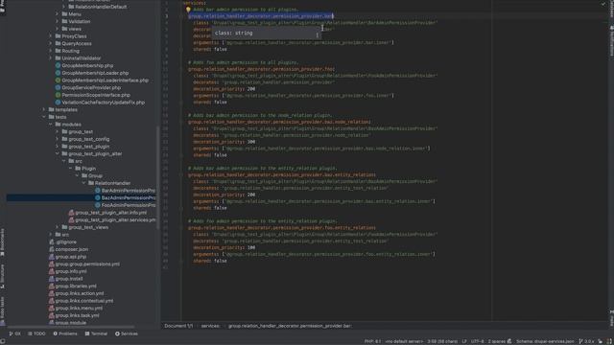The image size is (614, 345).
Task: Click the Schema drupal-services.json widget
Action: [x=545, y=341]
